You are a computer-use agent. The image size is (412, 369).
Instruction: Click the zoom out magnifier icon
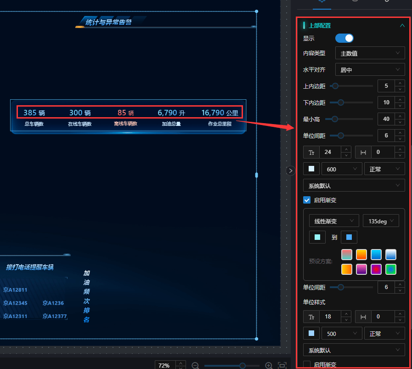[195, 365]
